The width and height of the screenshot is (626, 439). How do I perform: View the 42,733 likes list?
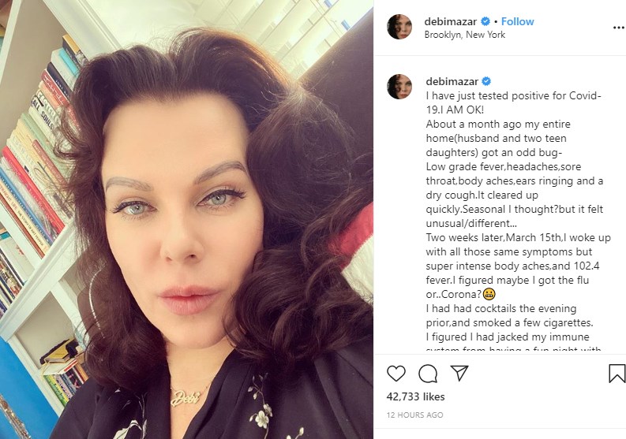click(415, 396)
